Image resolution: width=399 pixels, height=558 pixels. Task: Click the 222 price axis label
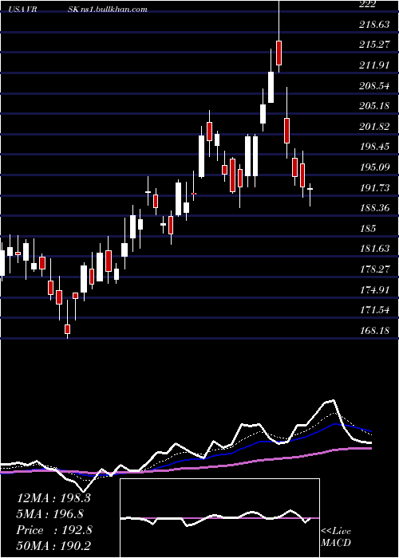coord(368,4)
